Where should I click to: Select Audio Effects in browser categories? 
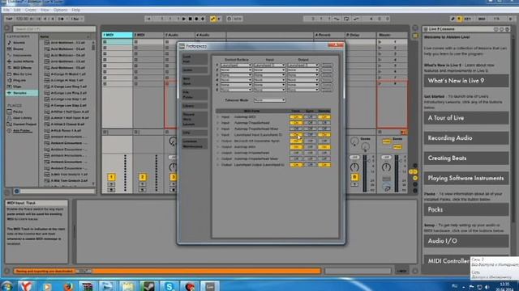point(24,61)
